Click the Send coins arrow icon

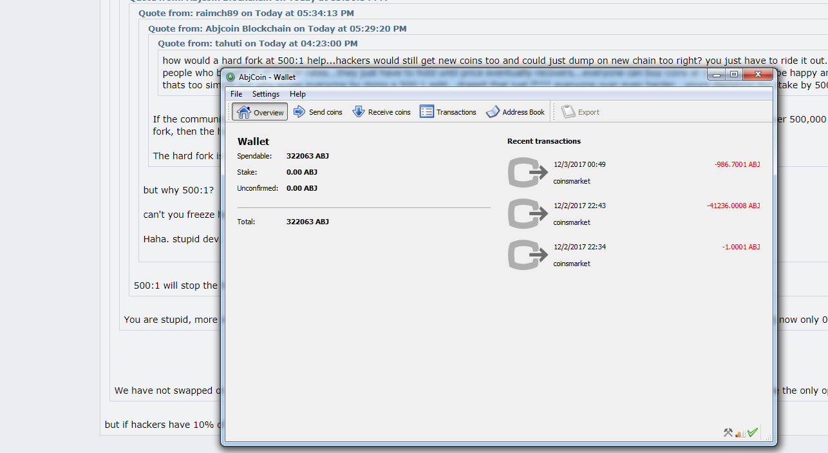click(299, 111)
